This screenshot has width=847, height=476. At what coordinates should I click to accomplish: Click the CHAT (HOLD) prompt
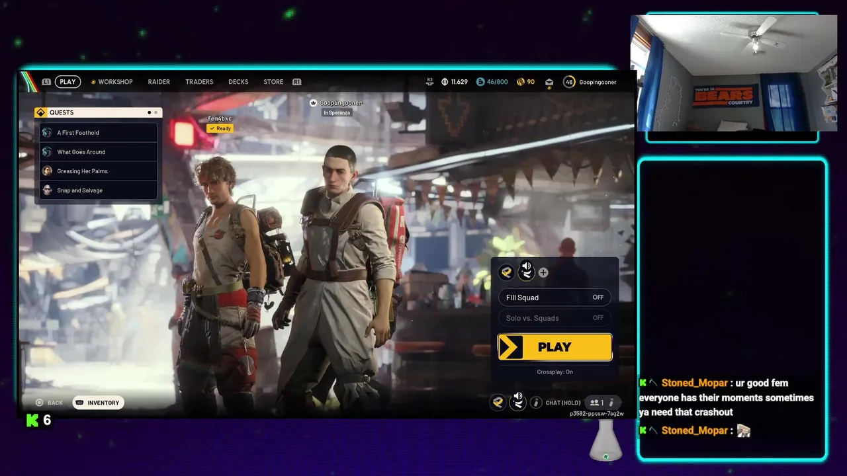pyautogui.click(x=563, y=403)
